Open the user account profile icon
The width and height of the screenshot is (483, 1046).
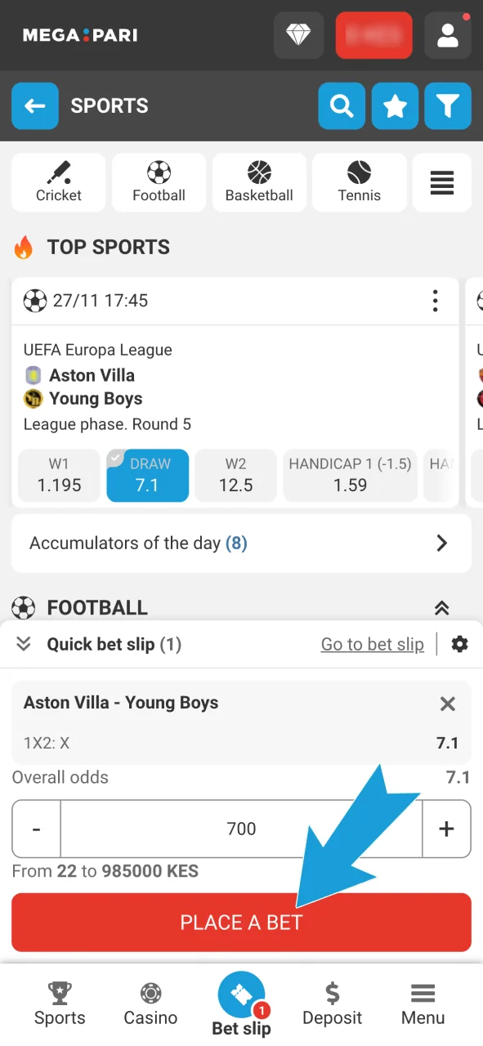coord(448,35)
